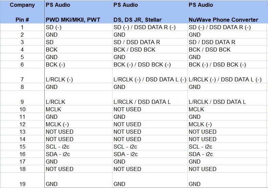Image resolution: width=268 pixels, height=188 pixels.
Task: Click the Pin # label cell
Action: (x=22, y=20)
